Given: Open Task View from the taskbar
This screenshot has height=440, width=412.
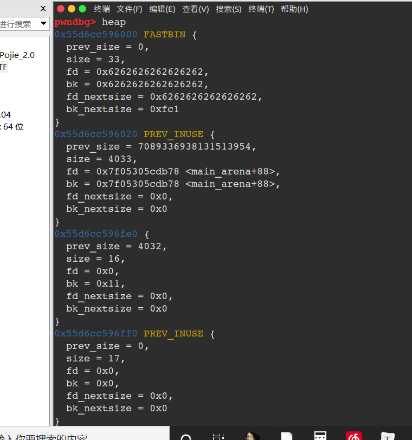Looking at the screenshot, I should pos(218,437).
